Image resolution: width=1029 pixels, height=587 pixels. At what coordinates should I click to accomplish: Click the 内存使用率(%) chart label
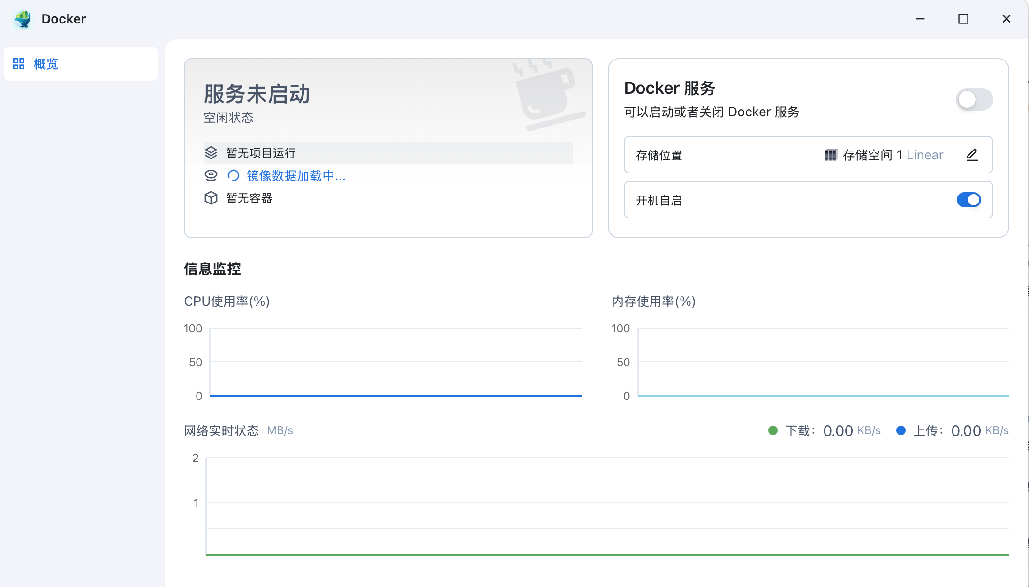coord(653,301)
